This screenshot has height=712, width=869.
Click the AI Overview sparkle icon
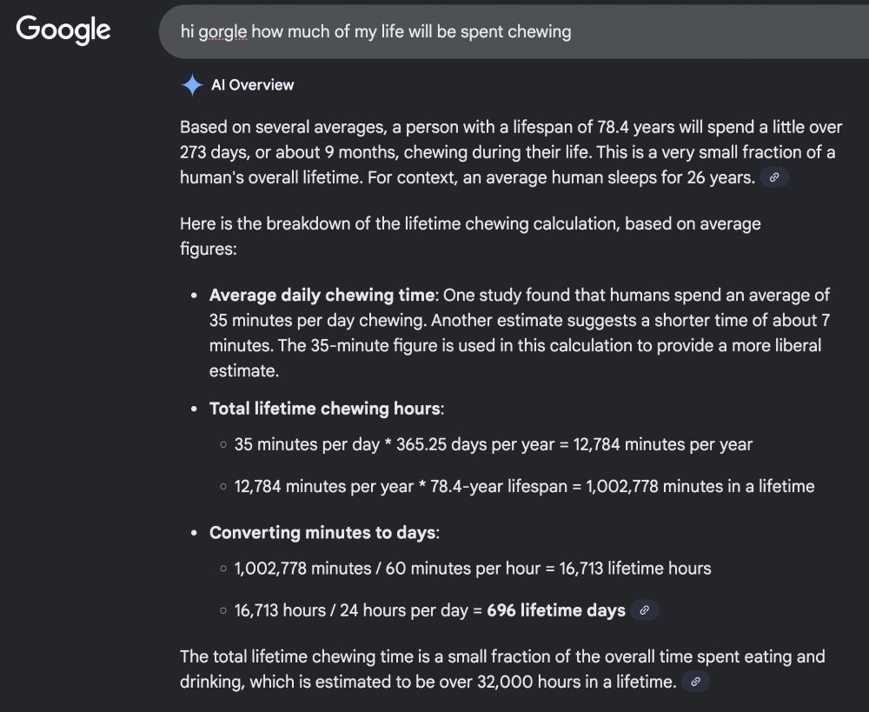coord(192,85)
